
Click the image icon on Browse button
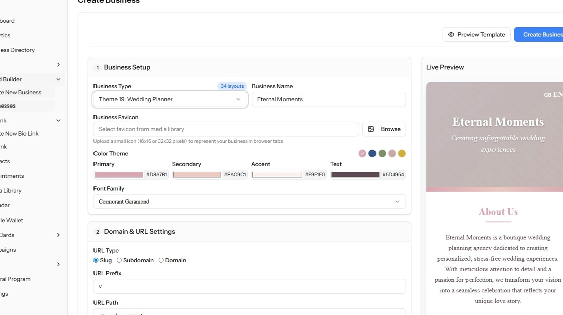click(371, 129)
